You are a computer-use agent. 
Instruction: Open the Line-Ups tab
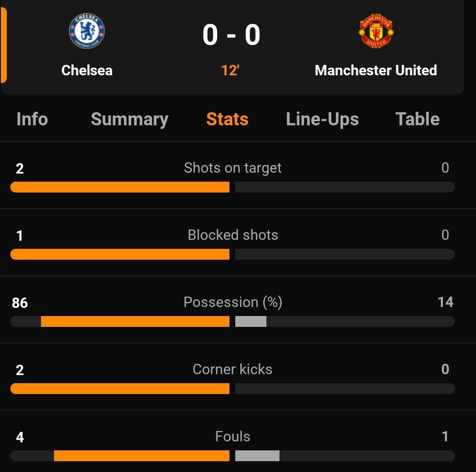pos(322,119)
